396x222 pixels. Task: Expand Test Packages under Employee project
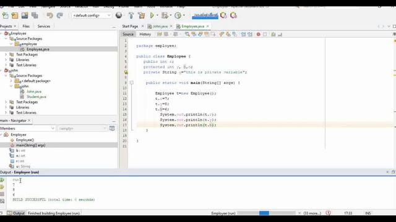point(6,54)
